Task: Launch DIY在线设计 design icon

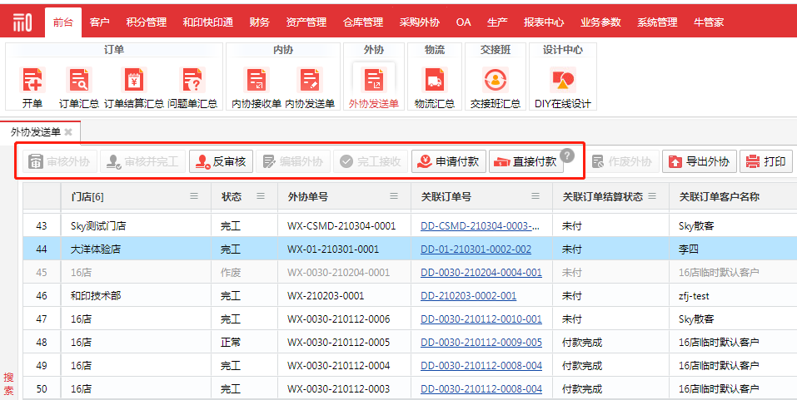Action: point(562,81)
